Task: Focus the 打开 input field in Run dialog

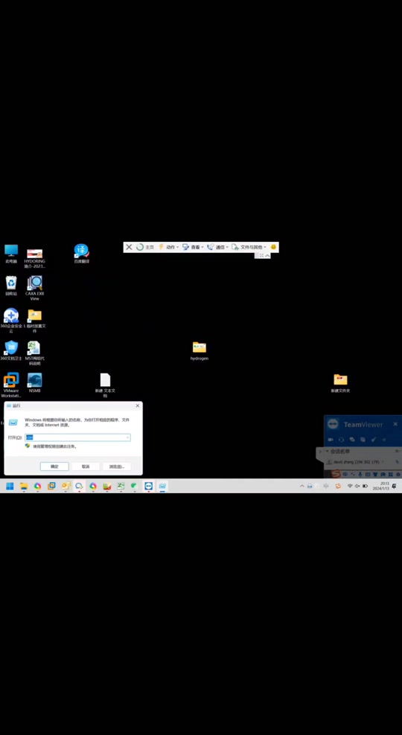Action: [77, 437]
